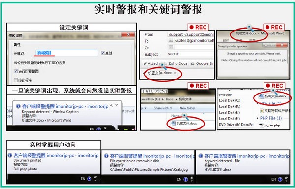This screenshot has width=295, height=189.
Task: Collapse the PHP File (1) group
Action: (x=257, y=118)
